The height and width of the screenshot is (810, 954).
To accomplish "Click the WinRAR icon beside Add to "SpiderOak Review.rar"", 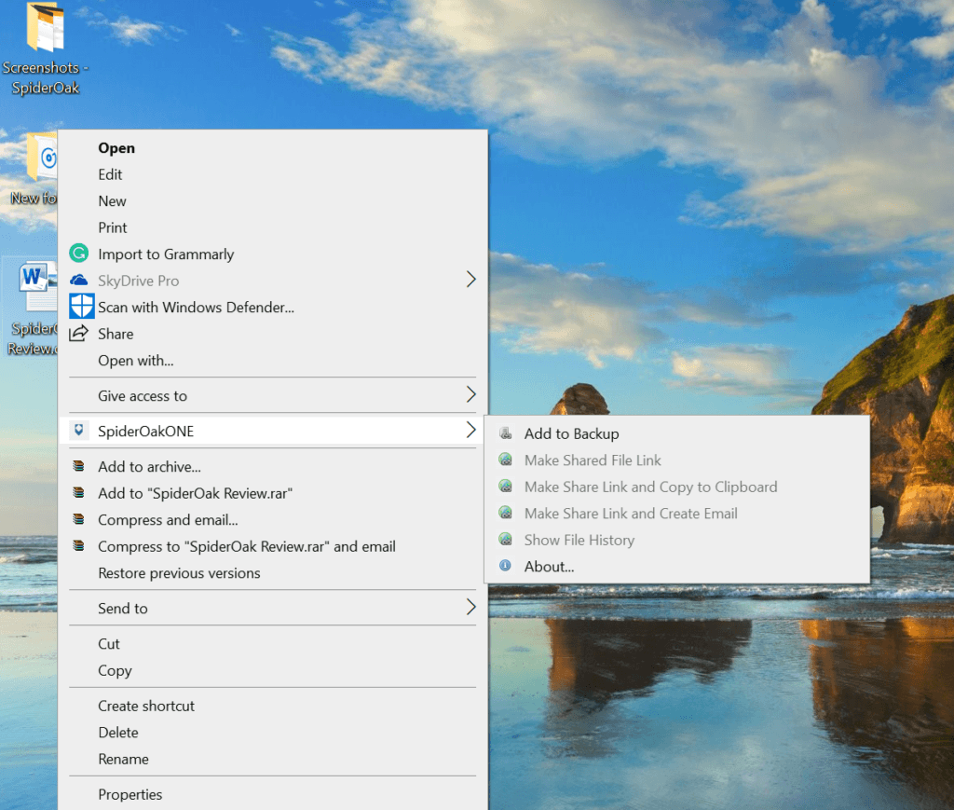I will [x=78, y=492].
